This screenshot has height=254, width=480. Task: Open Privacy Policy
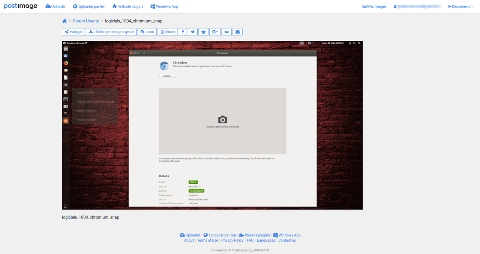(x=232, y=240)
